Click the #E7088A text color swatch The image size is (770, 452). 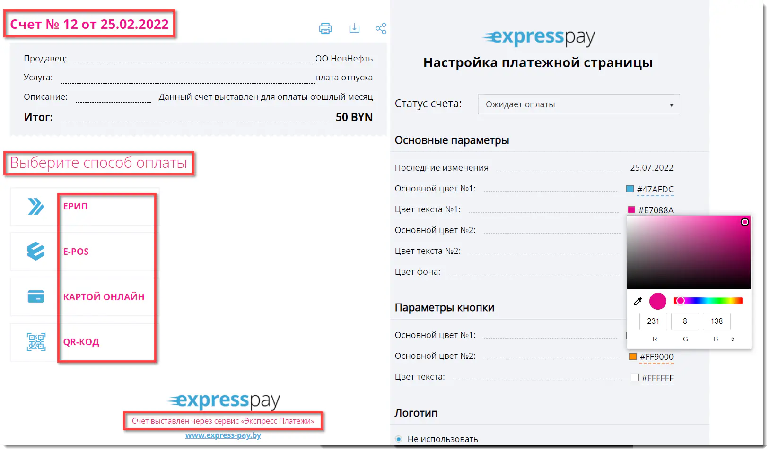631,210
